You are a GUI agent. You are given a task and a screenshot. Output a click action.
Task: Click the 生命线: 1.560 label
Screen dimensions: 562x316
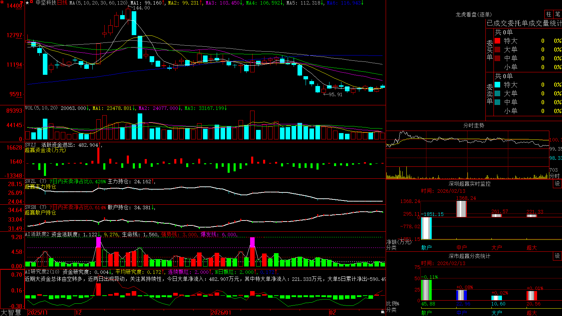click(x=140, y=234)
